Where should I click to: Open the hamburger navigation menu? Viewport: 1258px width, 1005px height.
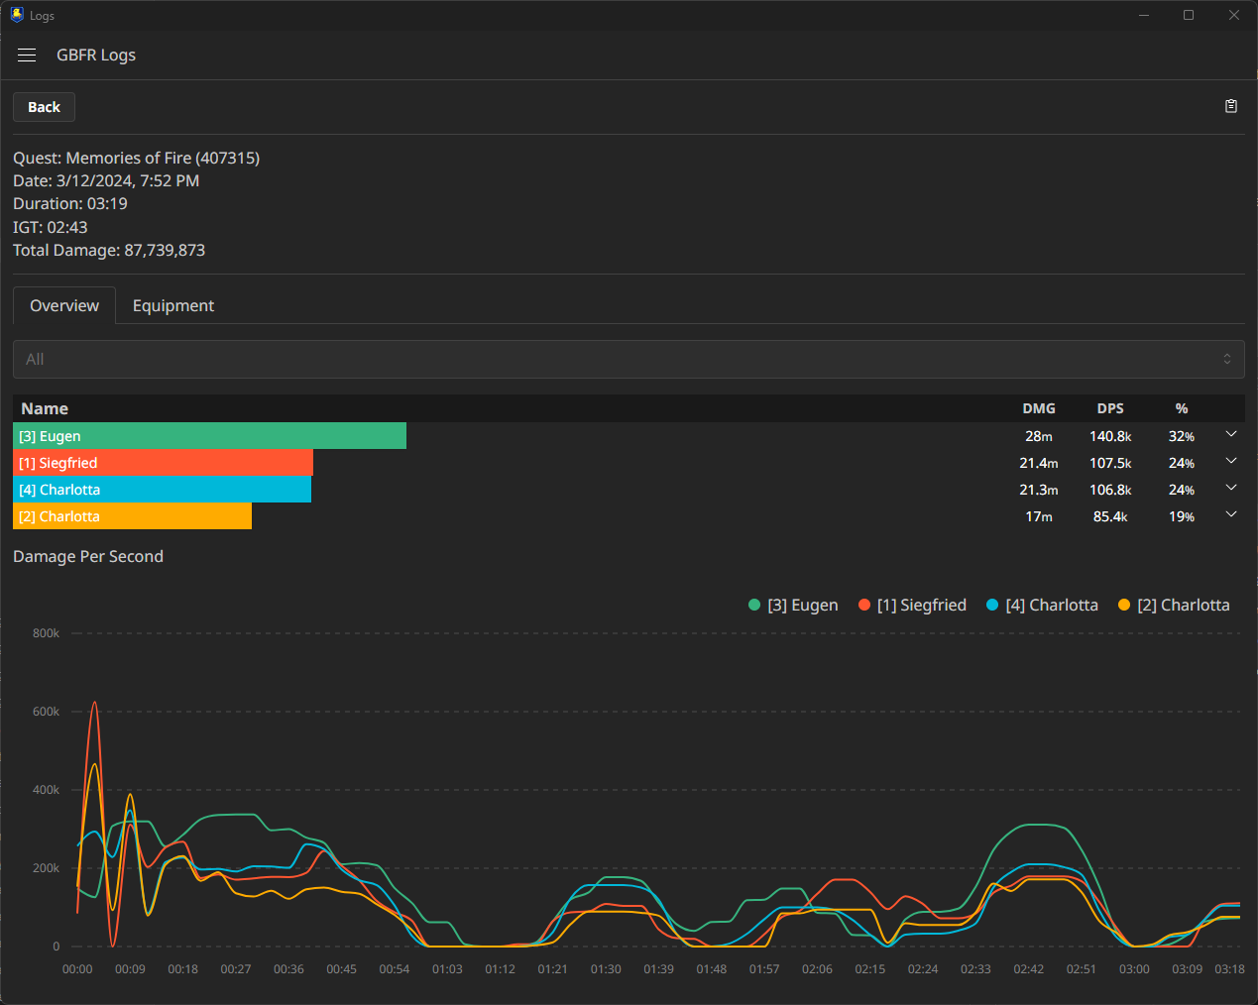click(27, 56)
